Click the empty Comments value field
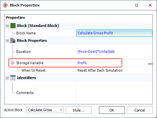 (x=114, y=93)
